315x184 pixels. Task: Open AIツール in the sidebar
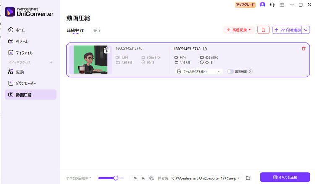[21, 41]
